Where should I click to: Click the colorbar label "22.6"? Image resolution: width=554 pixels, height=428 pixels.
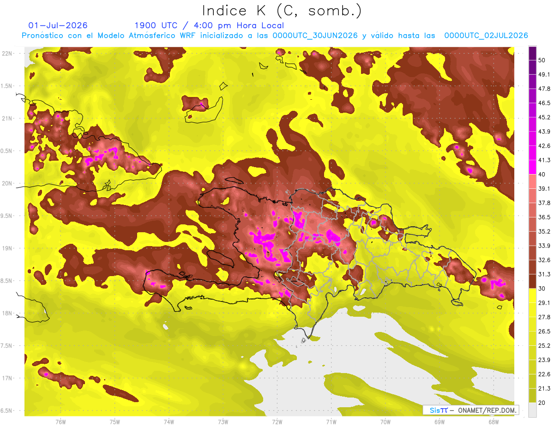pyautogui.click(x=544, y=374)
